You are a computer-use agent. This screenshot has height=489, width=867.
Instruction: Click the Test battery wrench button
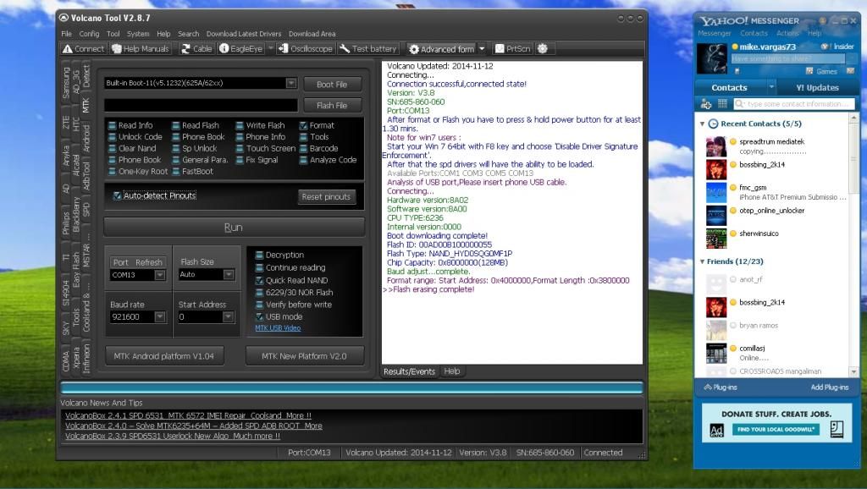click(368, 48)
